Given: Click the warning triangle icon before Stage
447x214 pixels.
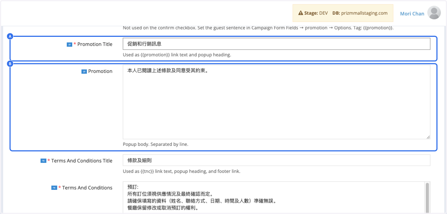Looking at the screenshot, I should tap(301, 13).
